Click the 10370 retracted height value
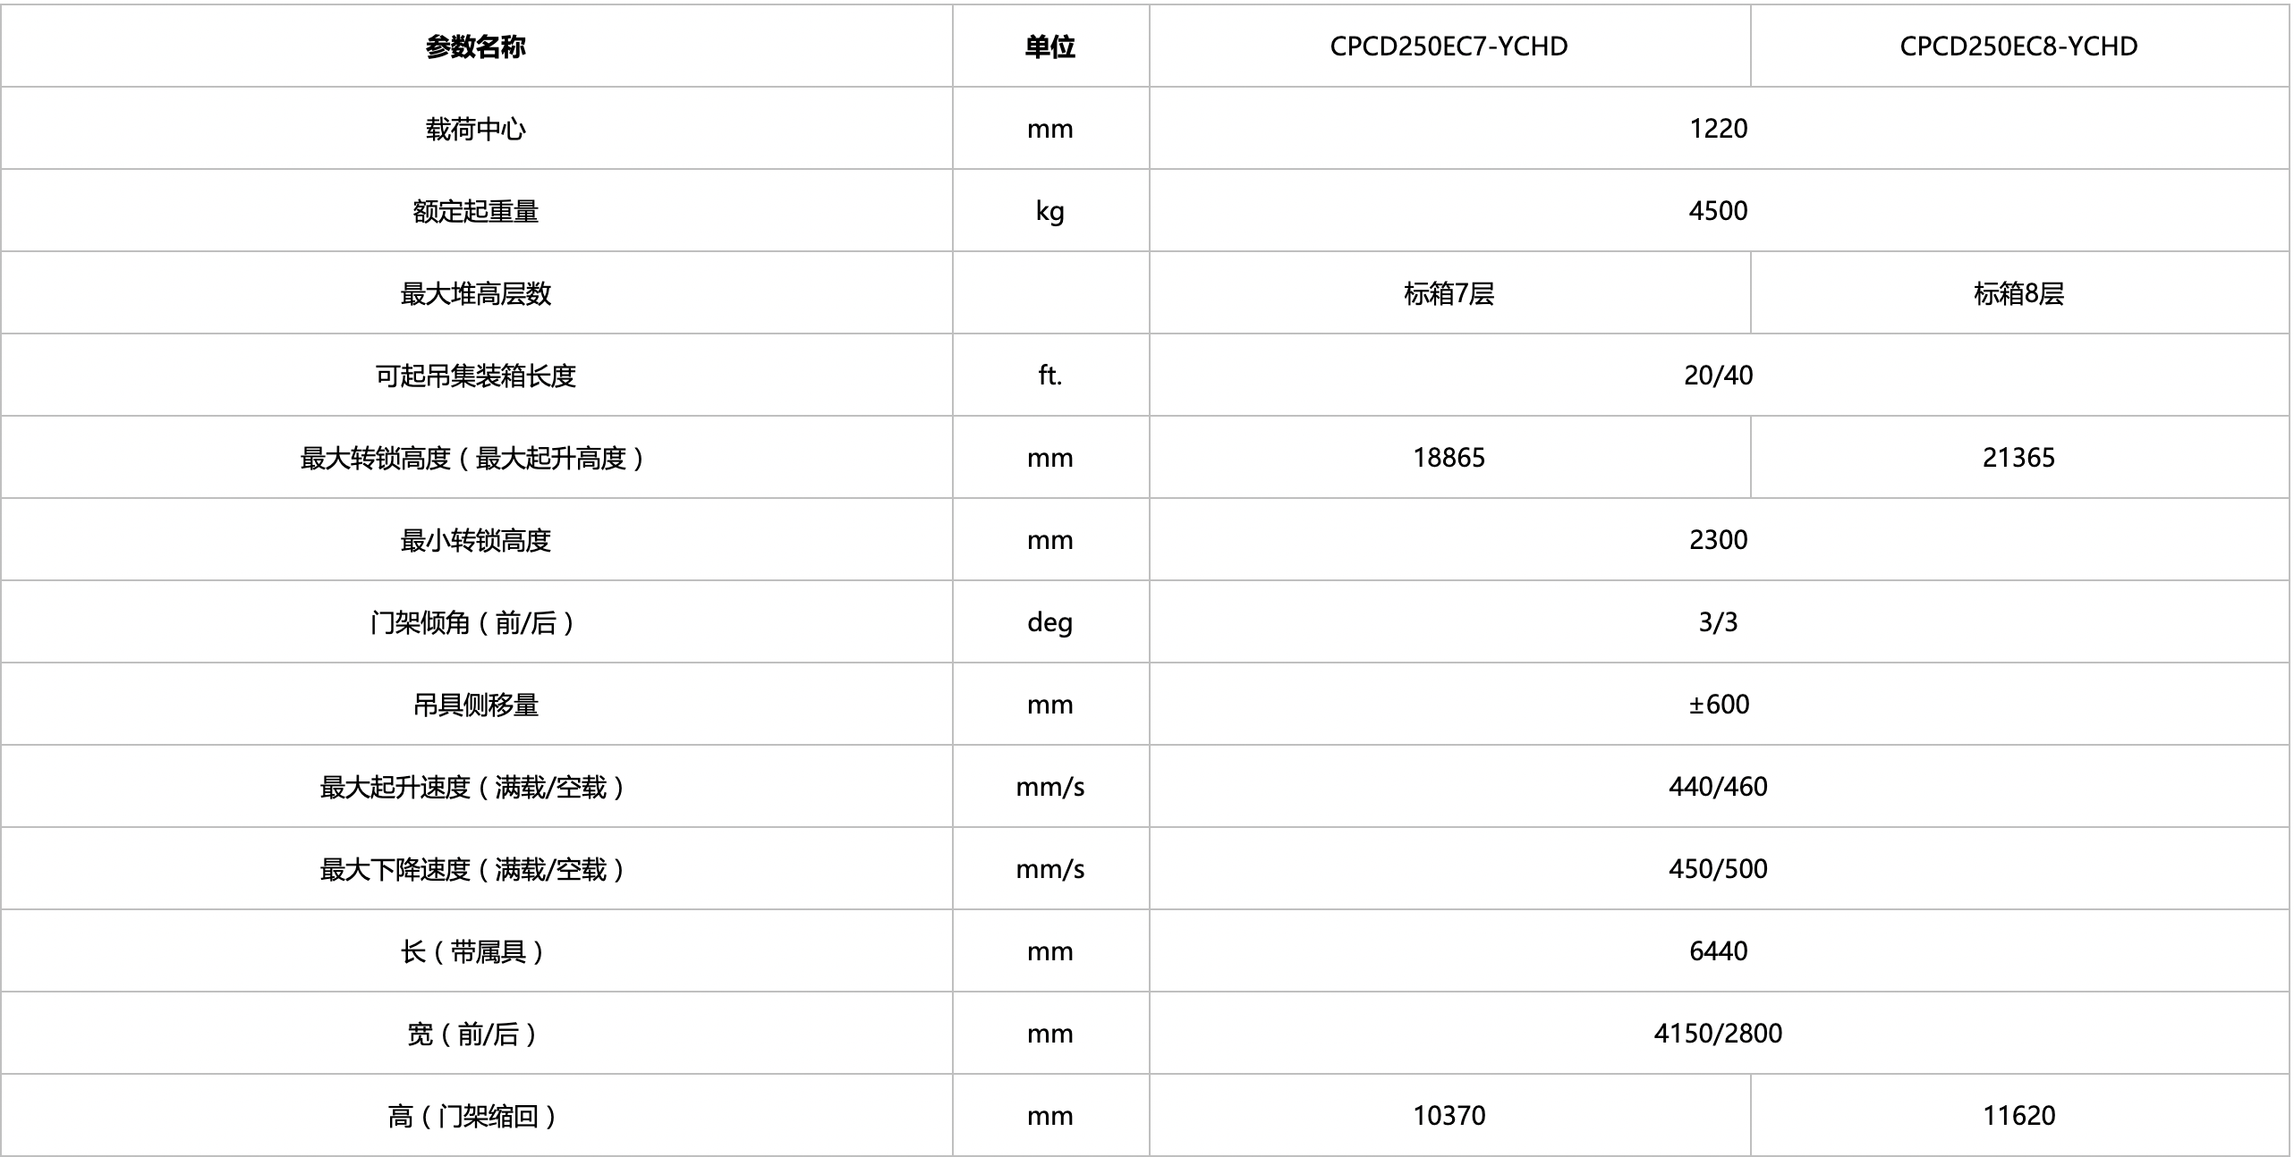Screen dimensions: 2294x1157 (1449, 1116)
